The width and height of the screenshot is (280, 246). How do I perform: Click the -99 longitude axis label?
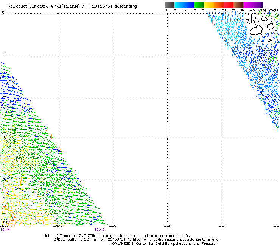pyautogui.click(x=113, y=226)
